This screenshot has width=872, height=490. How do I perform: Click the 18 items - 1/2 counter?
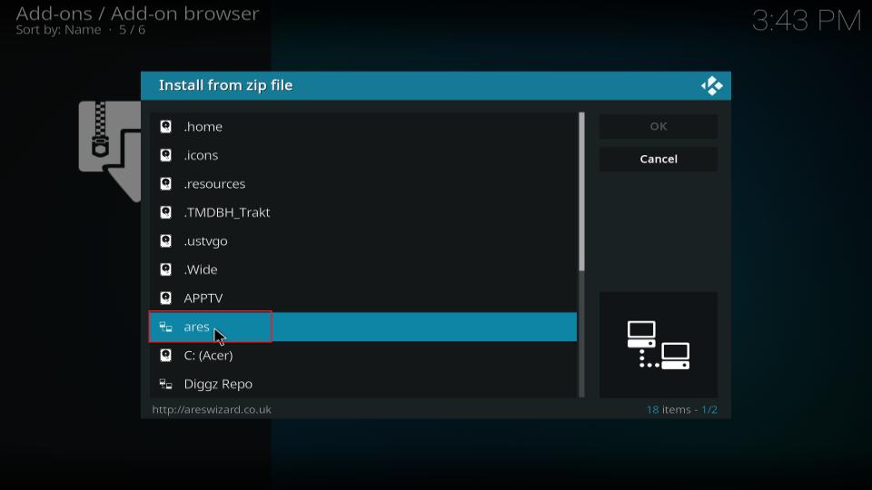(x=682, y=409)
